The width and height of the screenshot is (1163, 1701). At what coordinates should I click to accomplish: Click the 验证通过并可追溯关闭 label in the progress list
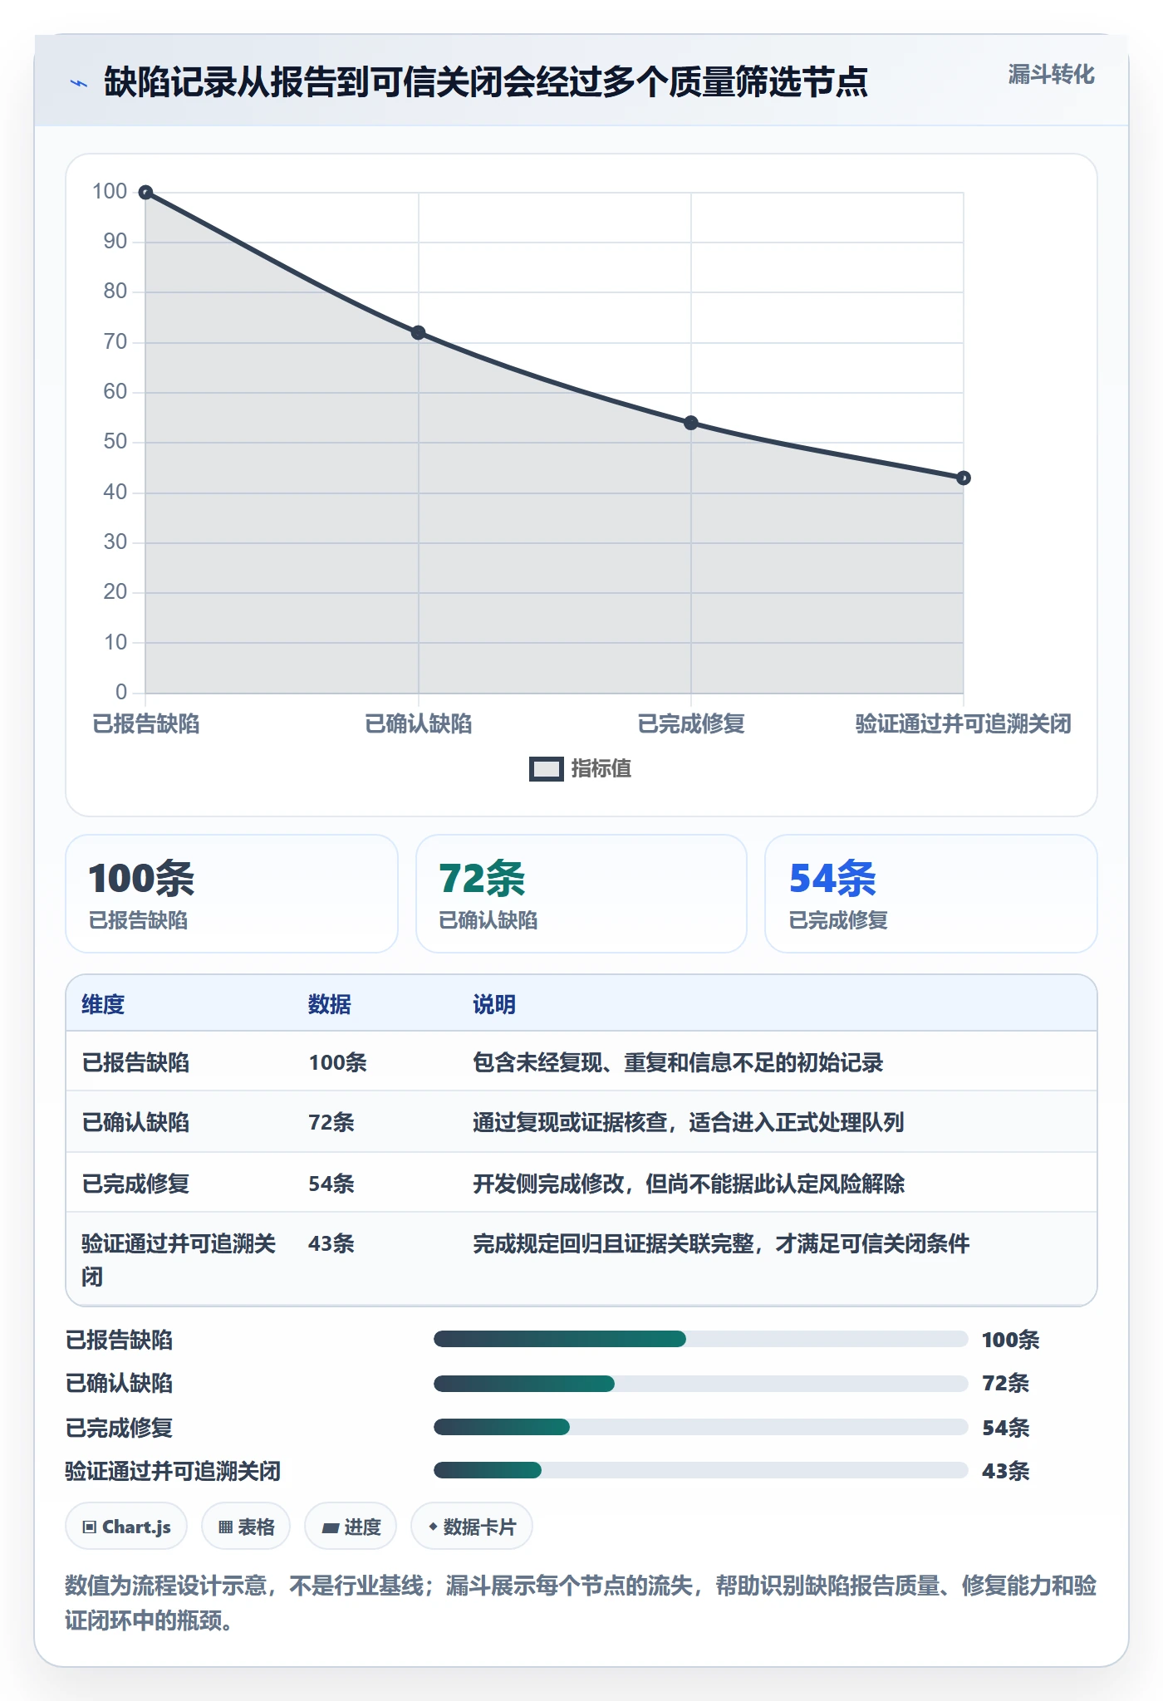point(173,1471)
